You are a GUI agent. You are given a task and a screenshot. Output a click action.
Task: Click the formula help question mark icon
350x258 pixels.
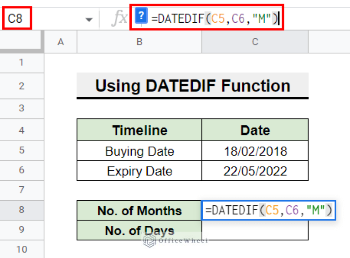(x=141, y=15)
